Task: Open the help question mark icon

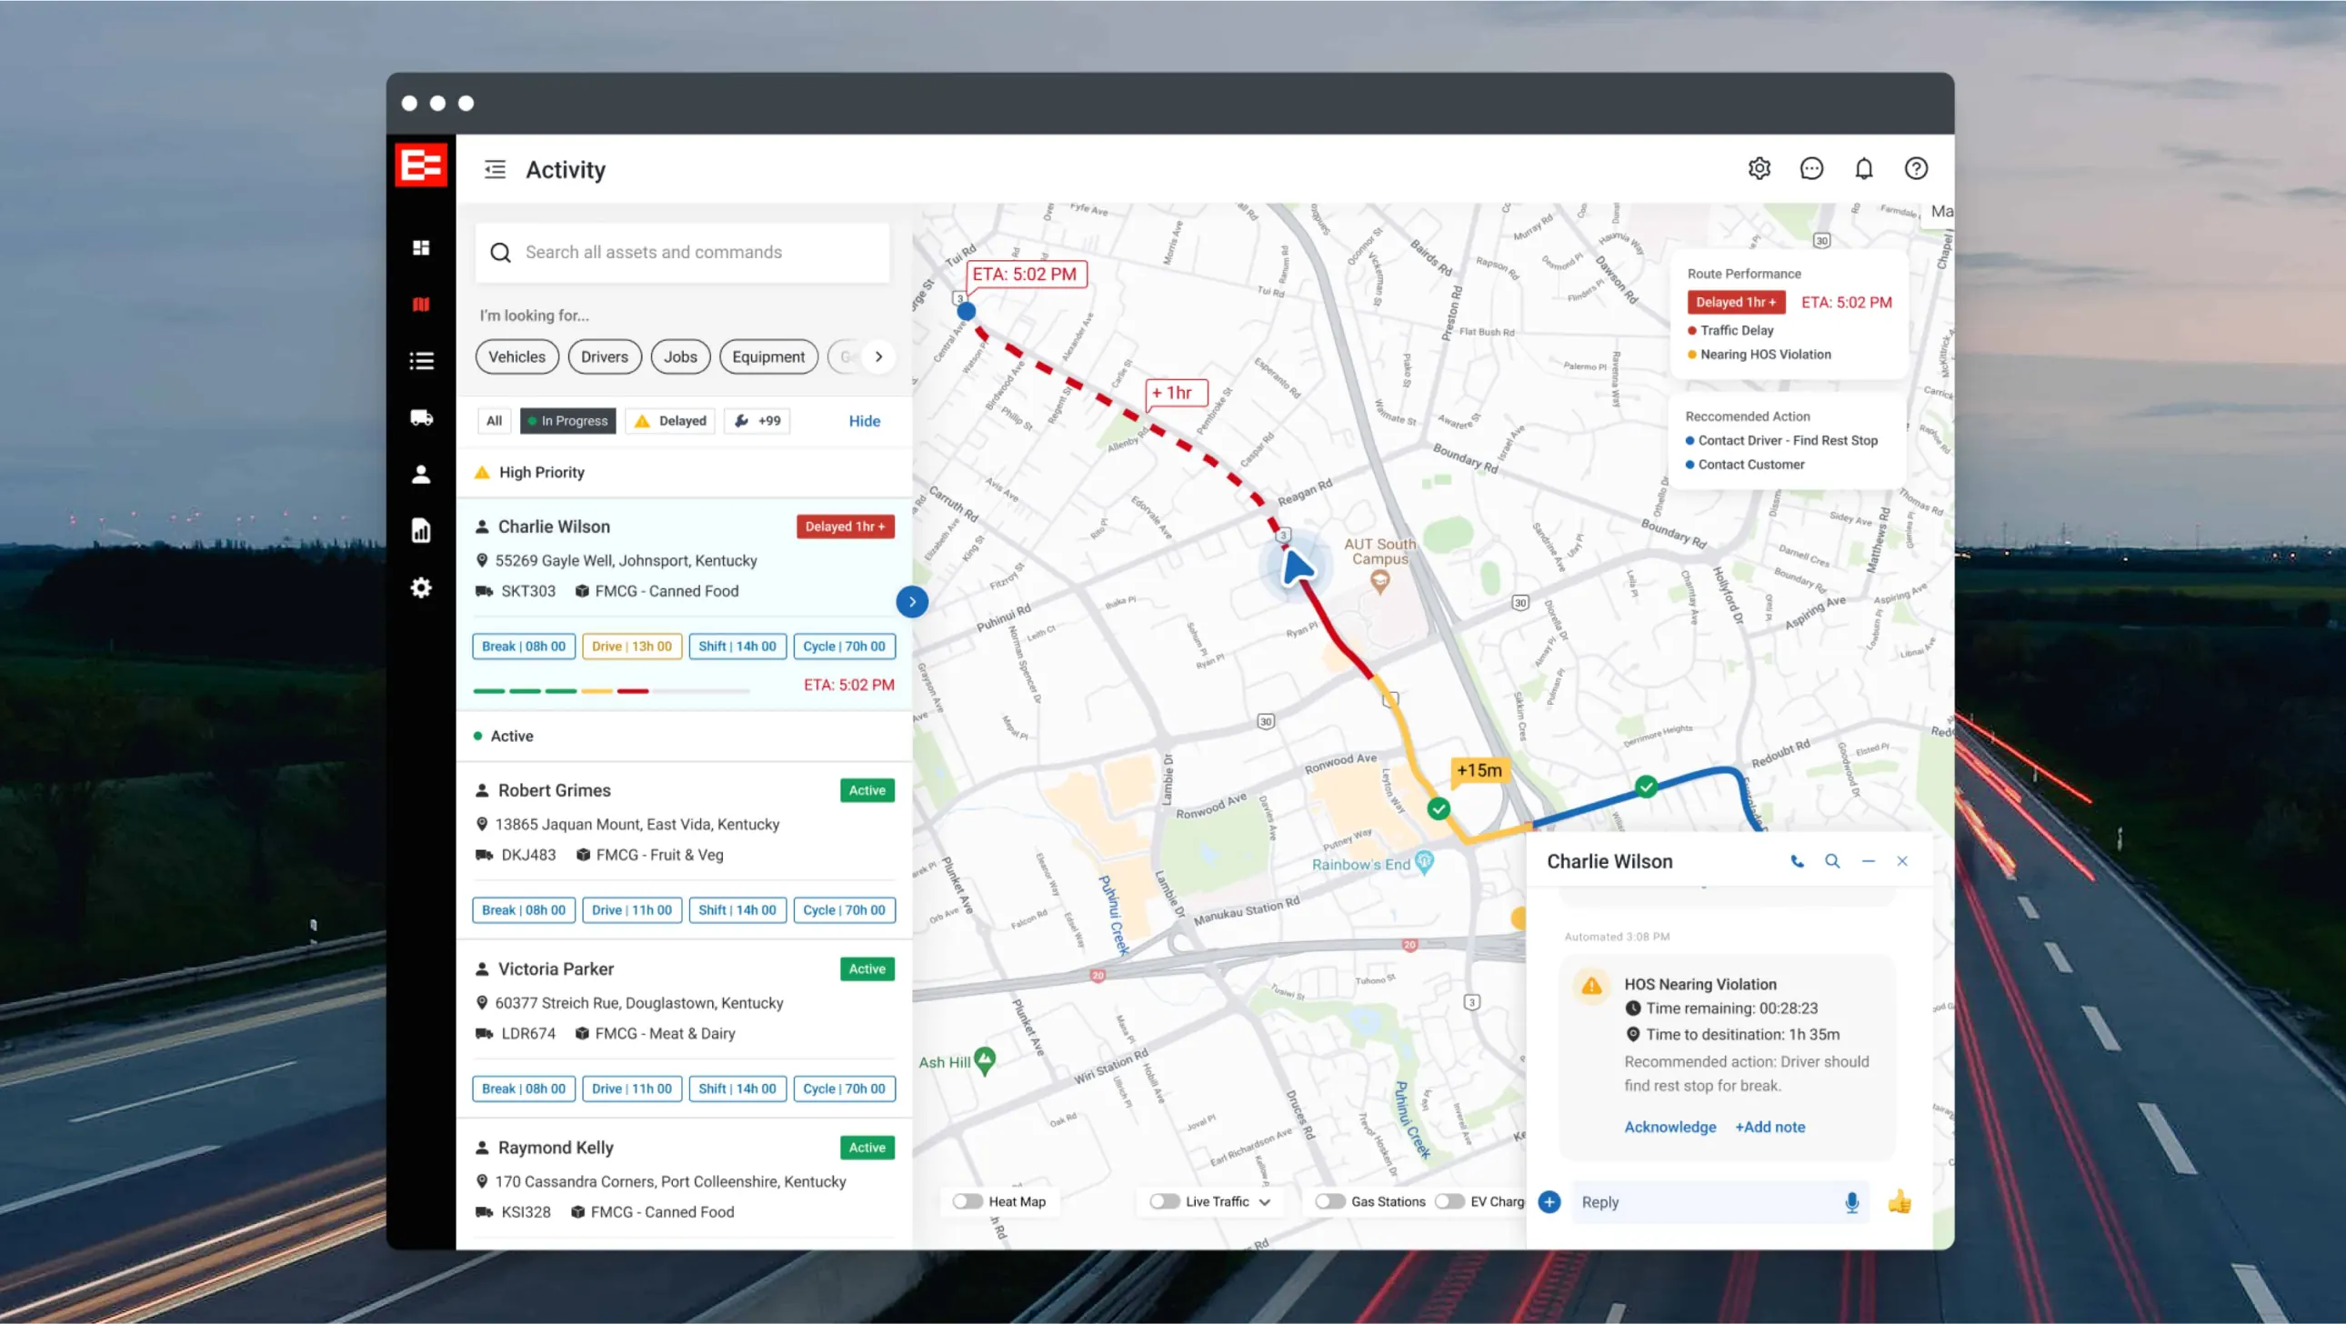Action: click(1916, 168)
